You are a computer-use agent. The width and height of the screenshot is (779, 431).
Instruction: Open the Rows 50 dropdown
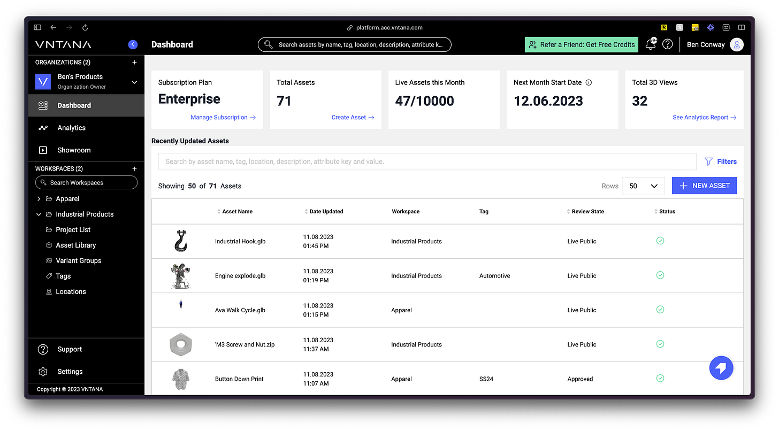(x=643, y=186)
